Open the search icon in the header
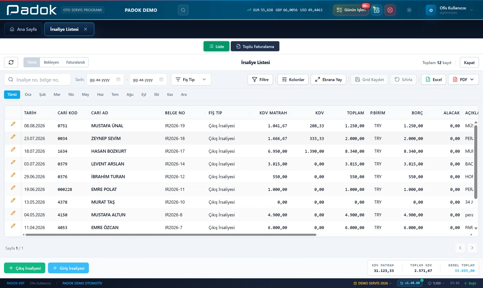Viewport: 483px width, 288px height. click(x=183, y=10)
